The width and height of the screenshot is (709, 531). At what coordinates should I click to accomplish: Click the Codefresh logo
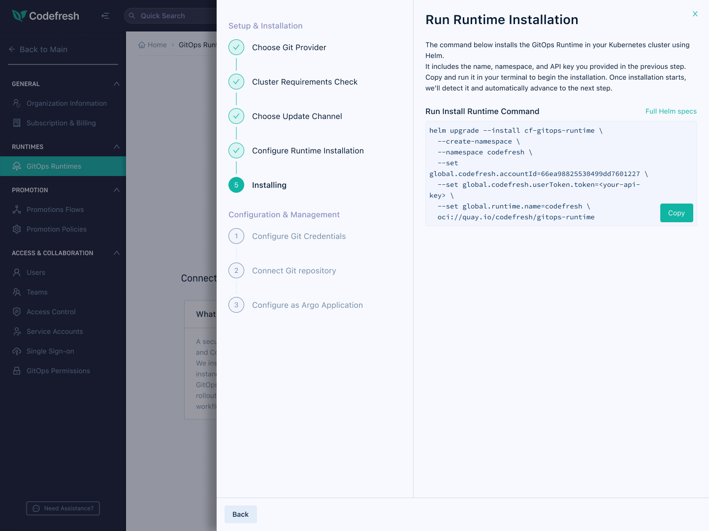45,16
